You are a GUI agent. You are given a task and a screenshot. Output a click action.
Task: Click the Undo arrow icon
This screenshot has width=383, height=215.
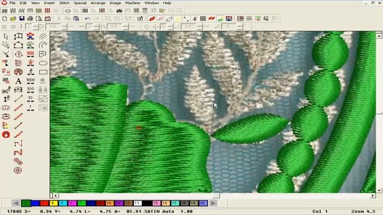[x=87, y=19]
